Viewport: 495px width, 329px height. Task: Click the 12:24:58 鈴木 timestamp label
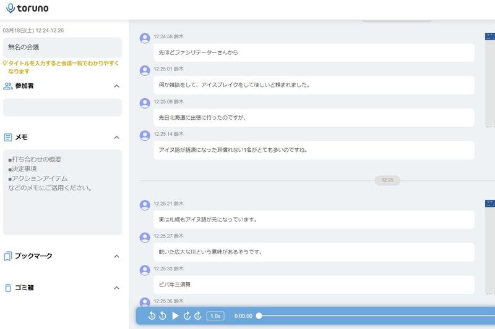pyautogui.click(x=168, y=36)
